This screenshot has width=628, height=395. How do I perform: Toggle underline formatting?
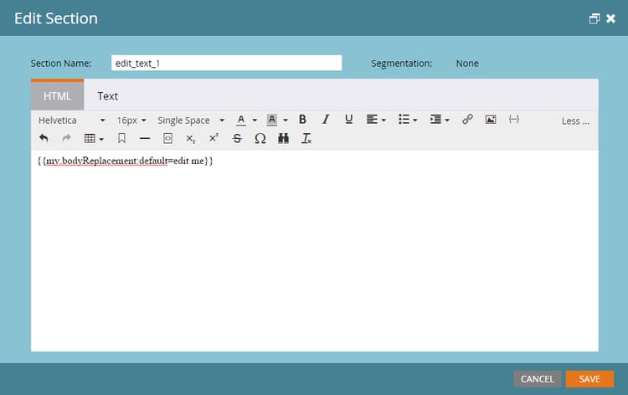349,120
